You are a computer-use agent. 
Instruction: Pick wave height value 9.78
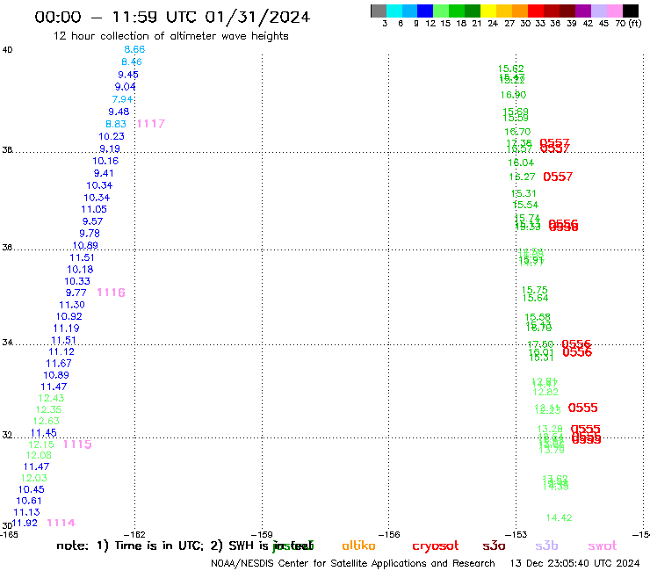click(90, 234)
